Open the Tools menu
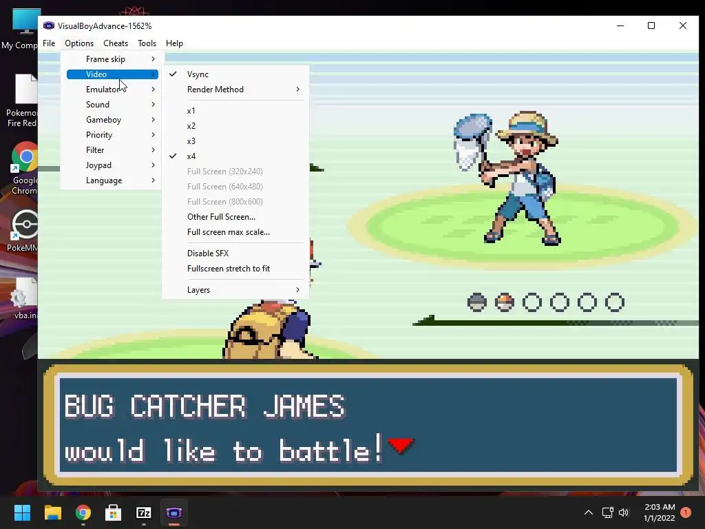This screenshot has width=705, height=529. (x=147, y=43)
